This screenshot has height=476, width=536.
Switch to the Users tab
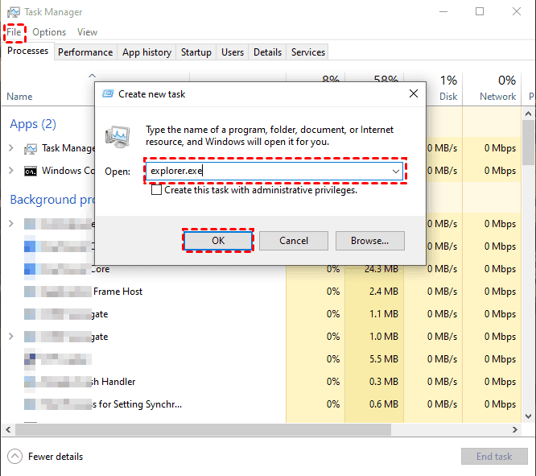(x=233, y=52)
